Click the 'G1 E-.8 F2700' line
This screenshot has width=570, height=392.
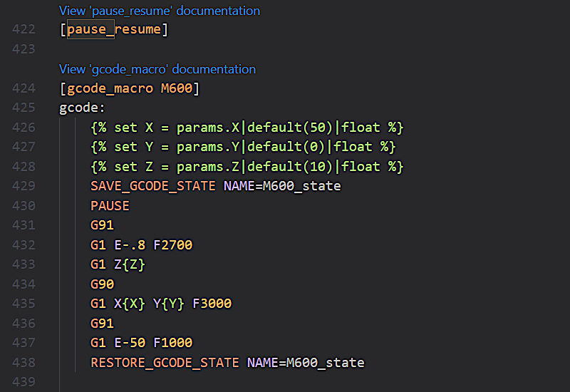[141, 245]
